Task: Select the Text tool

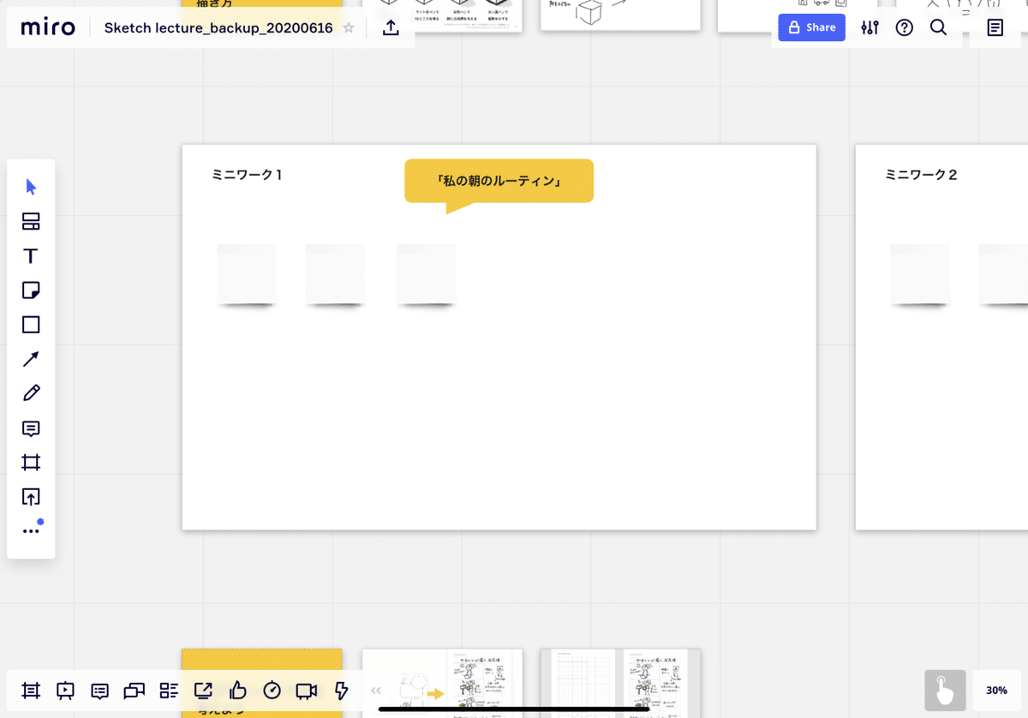Action: [31, 255]
